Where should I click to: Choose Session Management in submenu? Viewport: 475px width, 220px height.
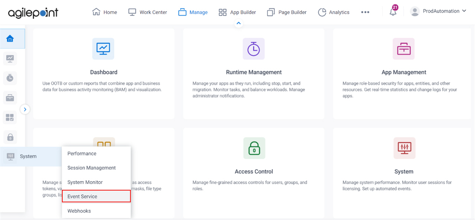click(96, 168)
